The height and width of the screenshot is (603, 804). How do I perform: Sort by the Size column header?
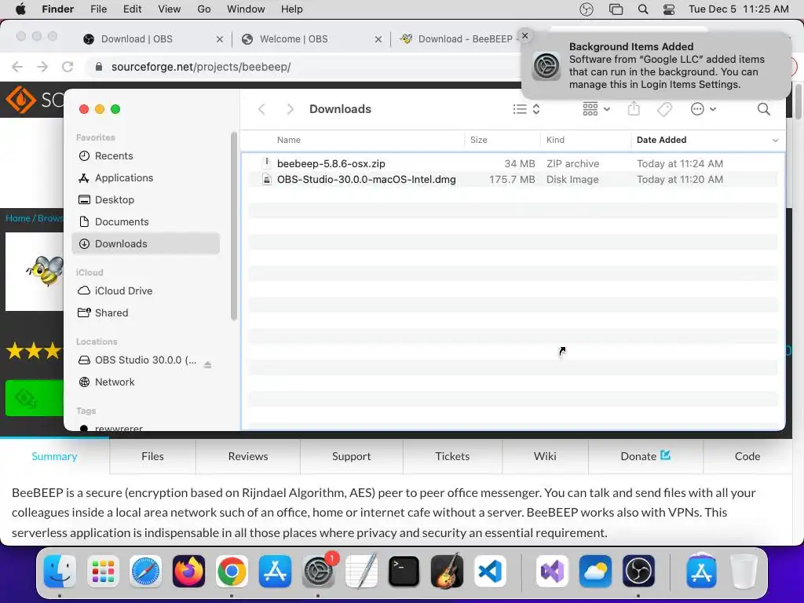[479, 140]
